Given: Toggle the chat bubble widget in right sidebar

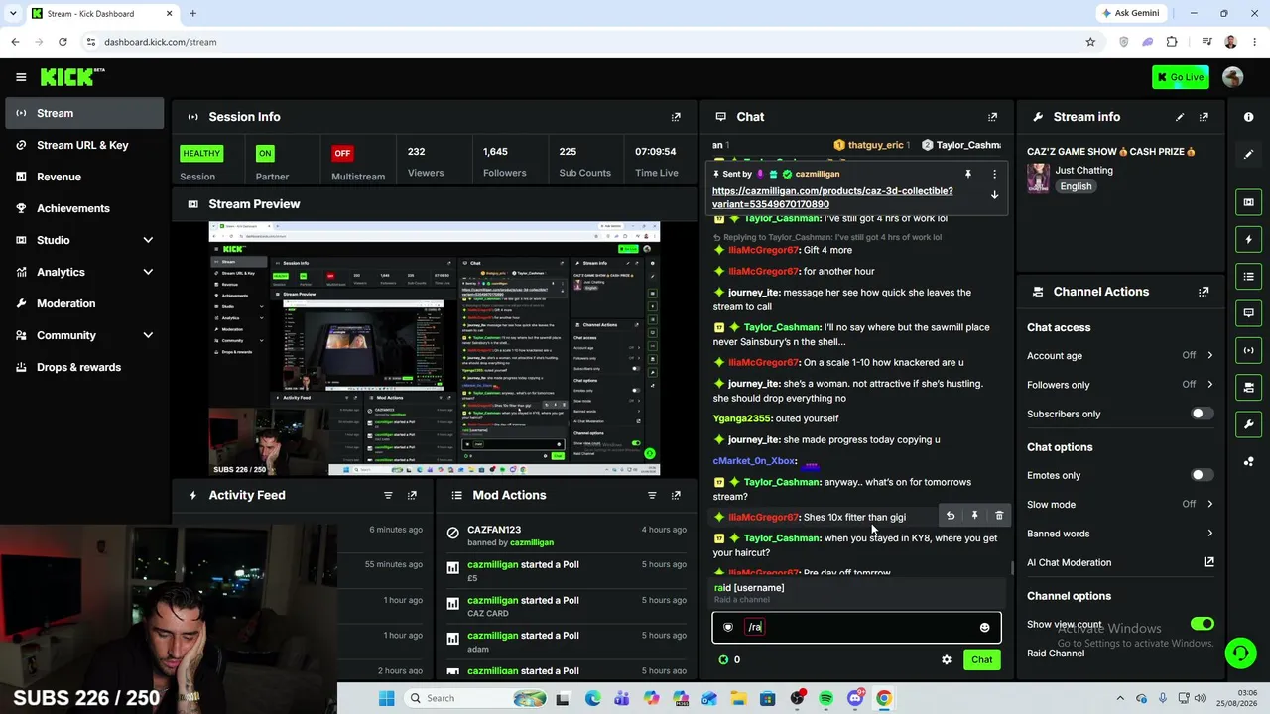Looking at the screenshot, I should pos(1248,312).
